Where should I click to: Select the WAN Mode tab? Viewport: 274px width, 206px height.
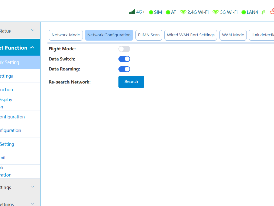point(233,35)
